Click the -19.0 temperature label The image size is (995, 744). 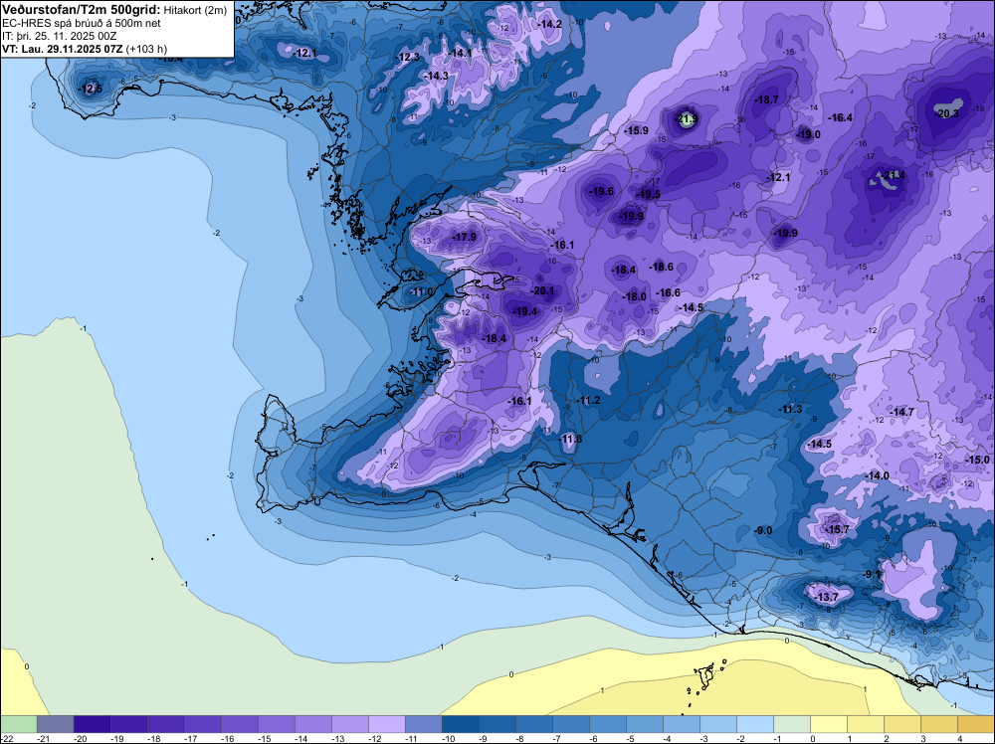(x=808, y=134)
